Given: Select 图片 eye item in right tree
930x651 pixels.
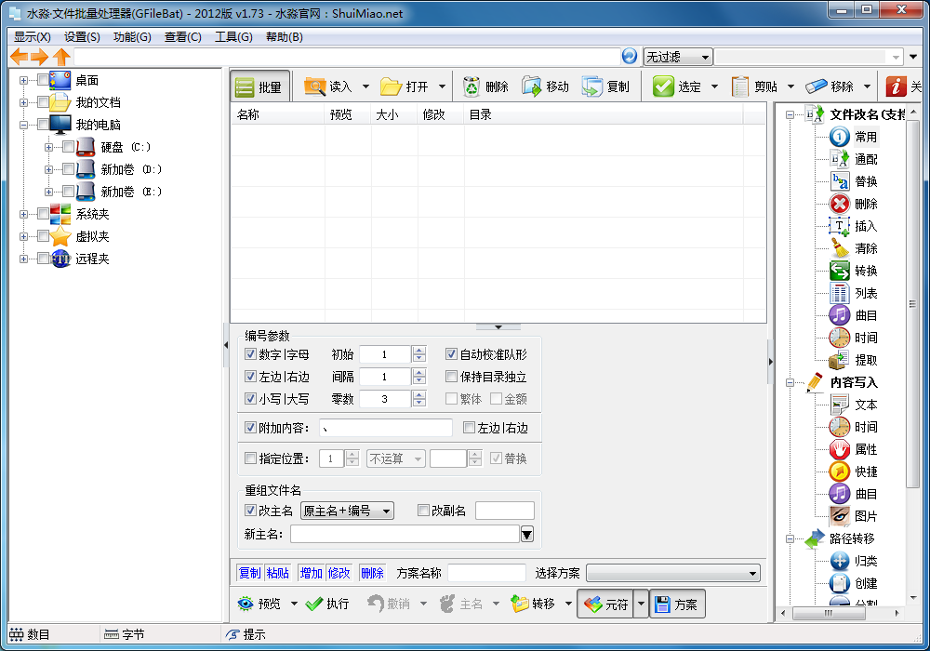Looking at the screenshot, I should point(866,516).
